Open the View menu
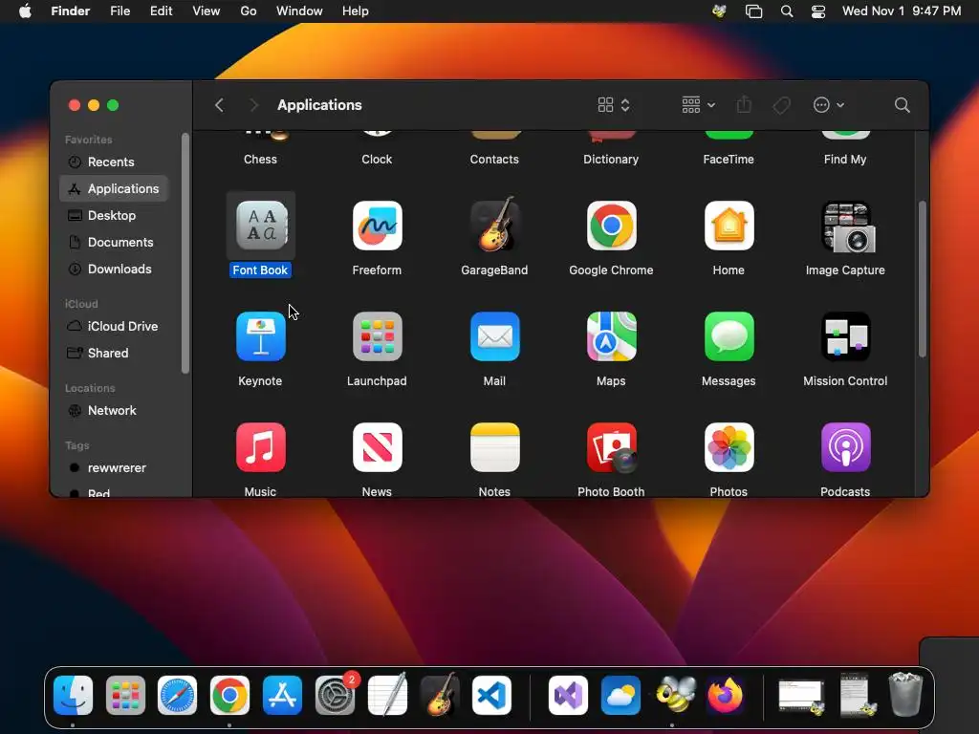 pyautogui.click(x=207, y=11)
